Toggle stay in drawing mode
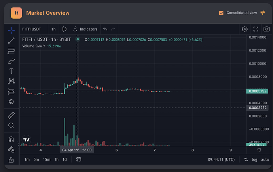Viewport: 273px width, 172px height. pyautogui.click(x=11, y=149)
